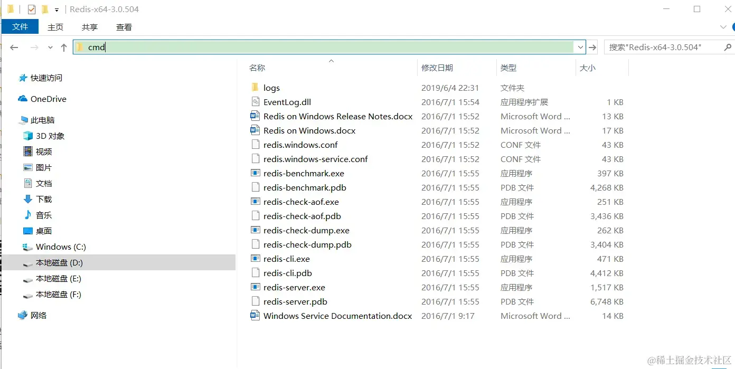The width and height of the screenshot is (735, 369).
Task: Click the 2019/6/4 22:31 date of logs
Action: click(450, 88)
